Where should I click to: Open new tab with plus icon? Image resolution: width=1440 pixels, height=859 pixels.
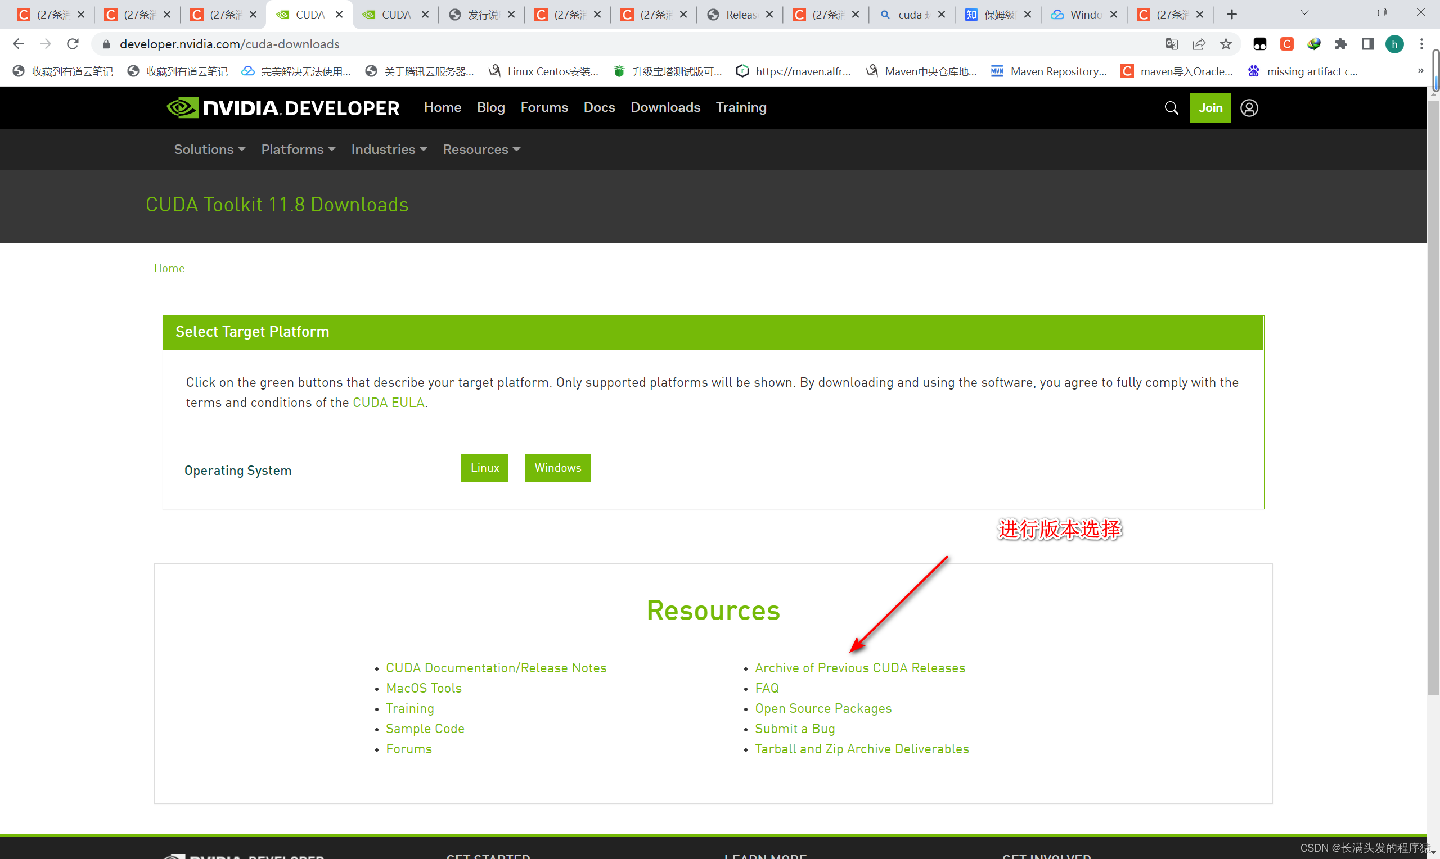tap(1231, 15)
